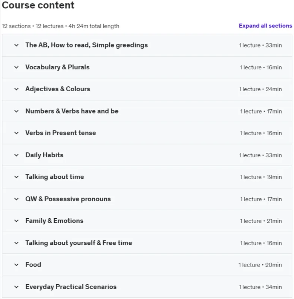
Task: Expand chevron beside Verbs in Present tense
Action: click(17, 133)
